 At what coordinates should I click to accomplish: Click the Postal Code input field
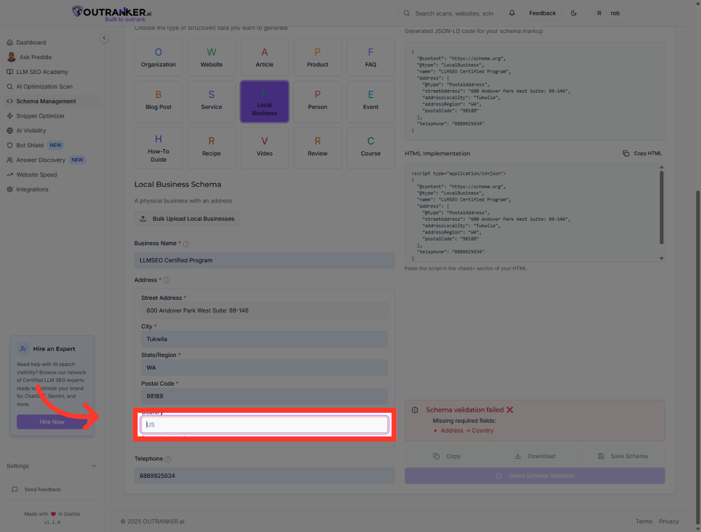tap(265, 397)
